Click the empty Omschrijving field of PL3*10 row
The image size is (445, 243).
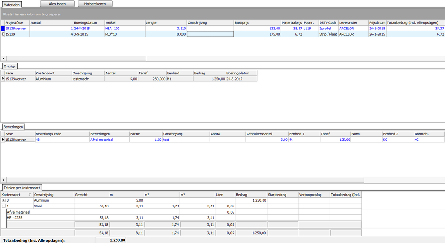click(x=210, y=34)
